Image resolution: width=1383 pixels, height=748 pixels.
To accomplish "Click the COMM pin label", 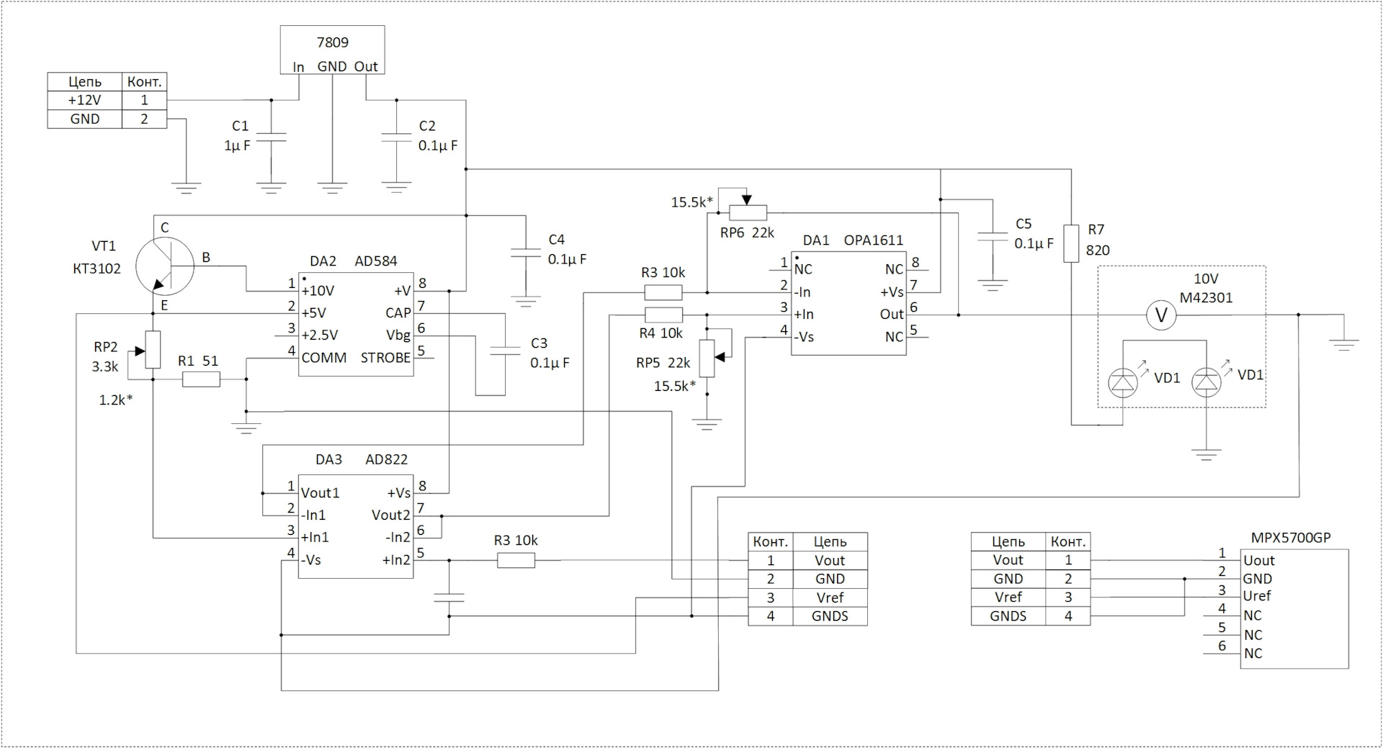I will (x=324, y=358).
